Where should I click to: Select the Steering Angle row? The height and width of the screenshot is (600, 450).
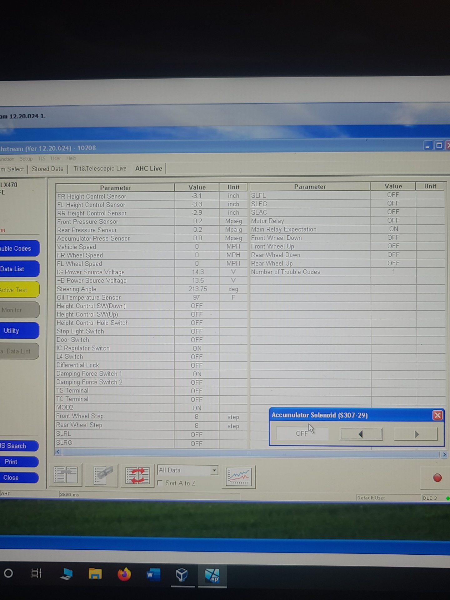152,289
